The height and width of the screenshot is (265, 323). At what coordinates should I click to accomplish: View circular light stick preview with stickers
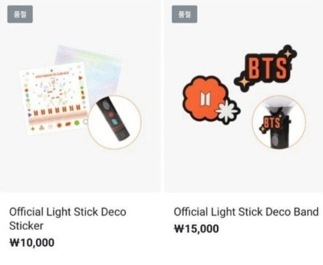114,122
